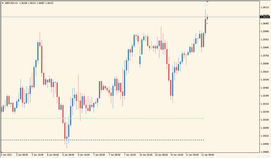Click time axis label 5 Jan 08:00

coord(22,155)
